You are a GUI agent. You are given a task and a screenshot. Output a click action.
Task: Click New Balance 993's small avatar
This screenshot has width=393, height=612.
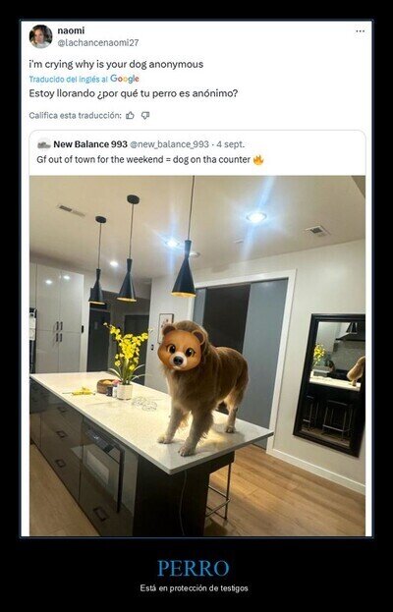pos(43,144)
